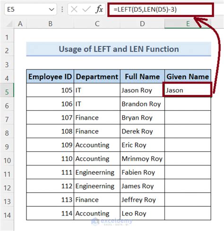
Task: Select 'Finance' department cell for 113
Action: tap(97, 199)
